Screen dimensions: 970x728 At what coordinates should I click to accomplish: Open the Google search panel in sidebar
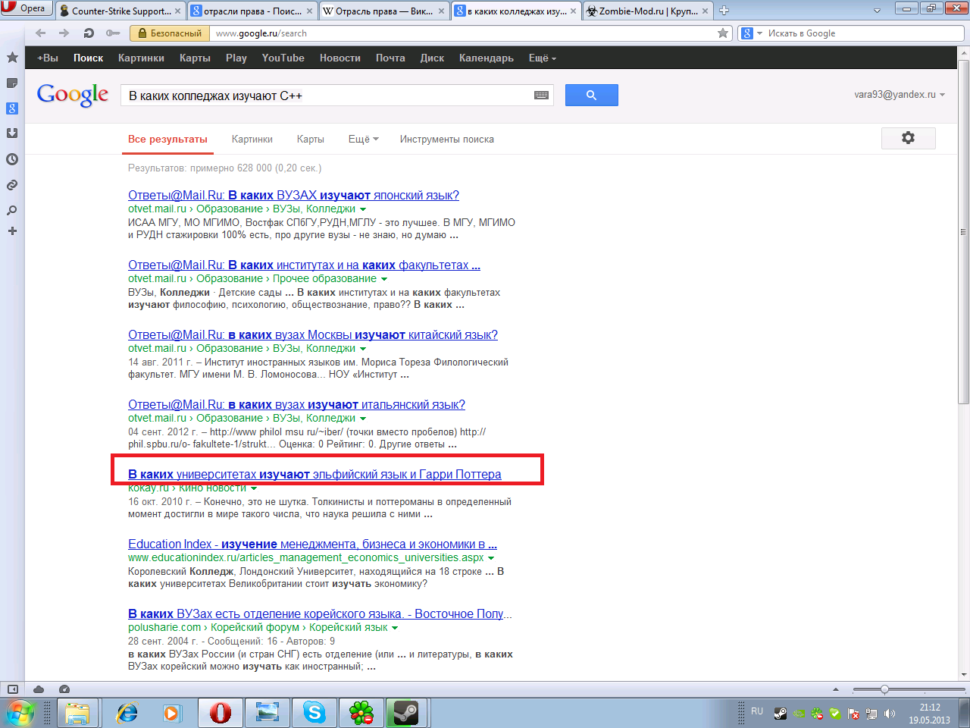pos(12,108)
